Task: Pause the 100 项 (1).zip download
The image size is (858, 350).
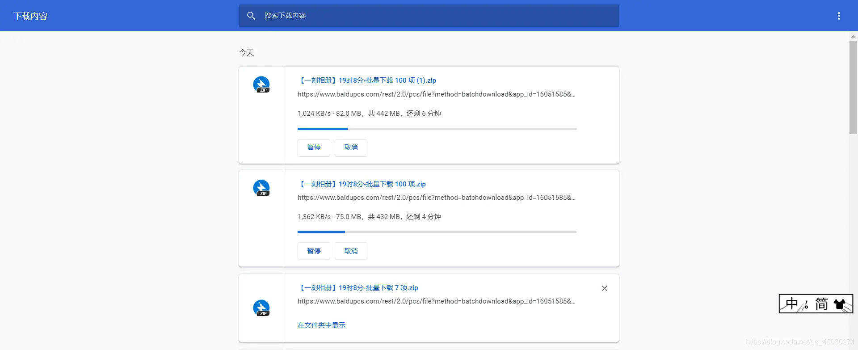Action: click(x=314, y=148)
